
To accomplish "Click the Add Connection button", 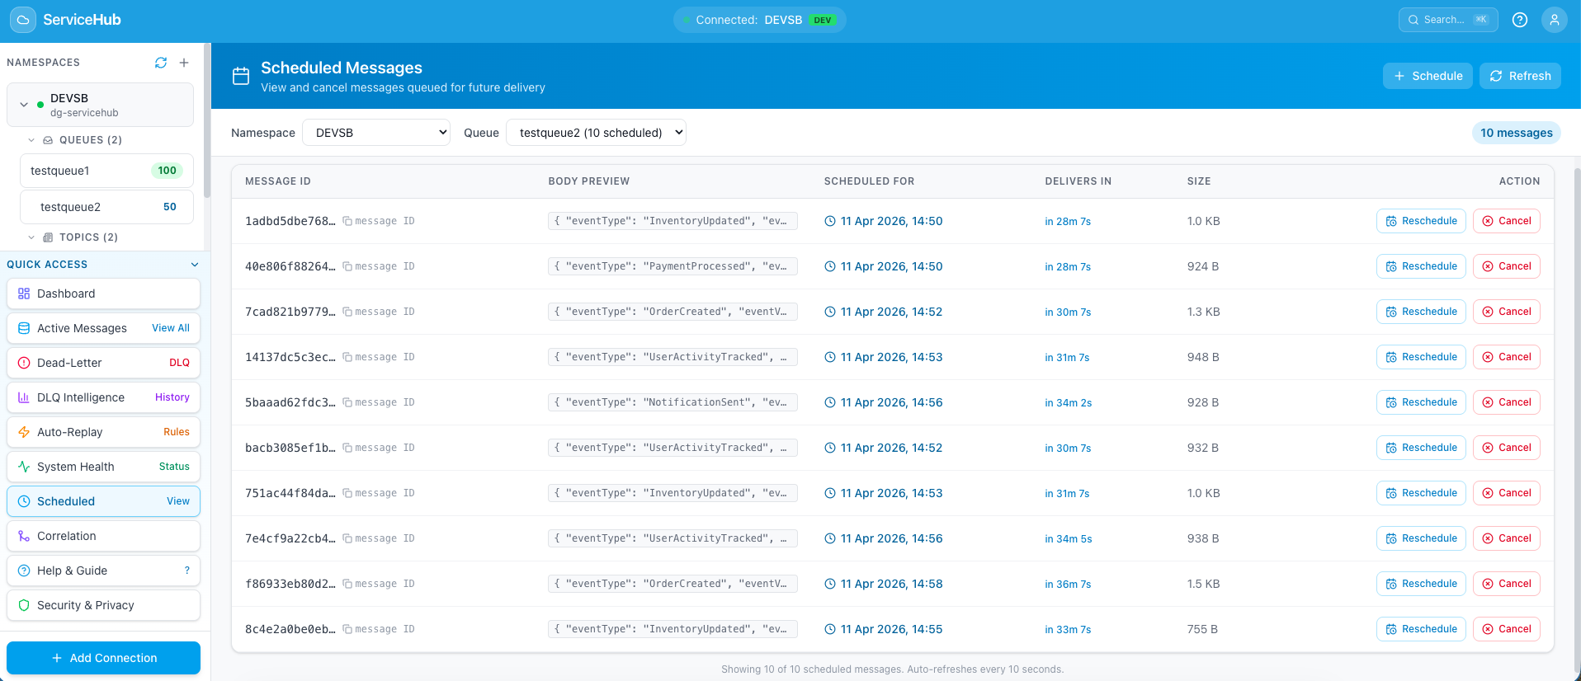I will pos(103,658).
